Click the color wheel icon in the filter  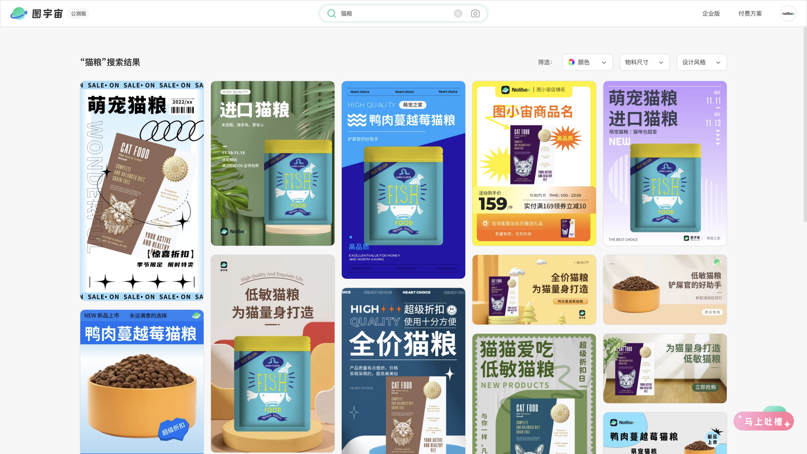coord(571,62)
